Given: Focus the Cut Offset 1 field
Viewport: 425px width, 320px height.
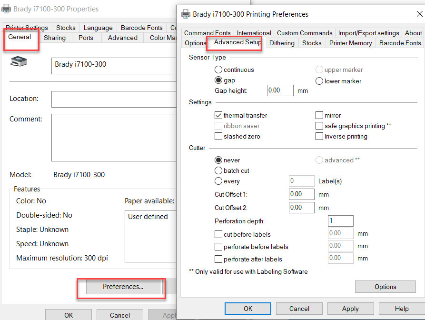Looking at the screenshot, I should click(301, 194).
